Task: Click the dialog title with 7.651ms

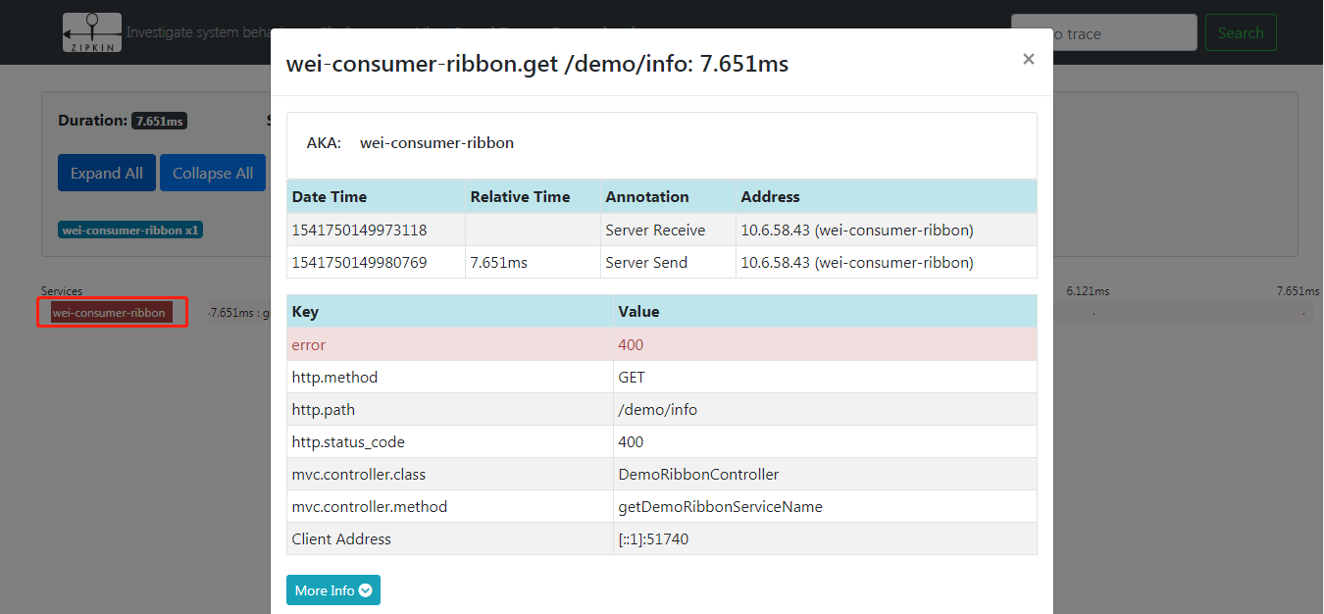Action: (x=536, y=64)
